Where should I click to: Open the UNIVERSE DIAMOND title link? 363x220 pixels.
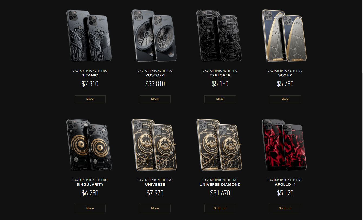[220, 184]
